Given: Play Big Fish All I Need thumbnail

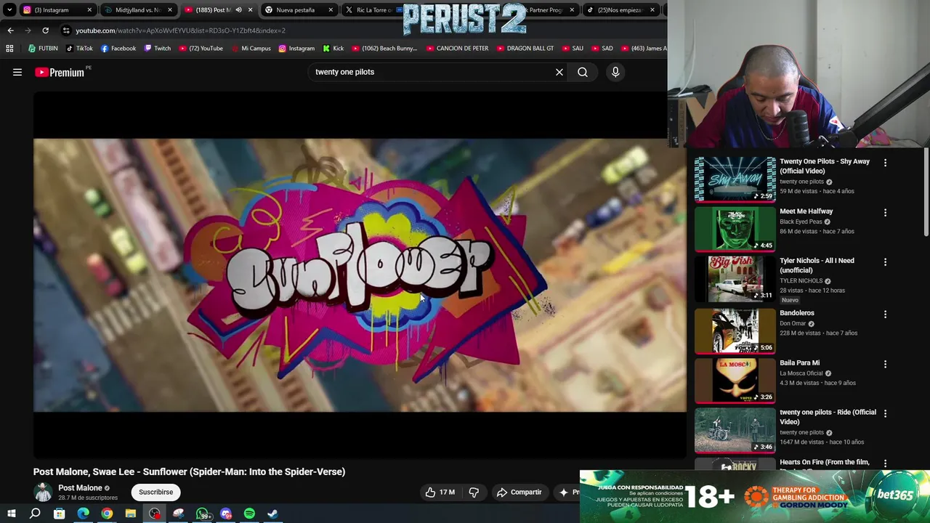Looking at the screenshot, I should click(x=735, y=279).
